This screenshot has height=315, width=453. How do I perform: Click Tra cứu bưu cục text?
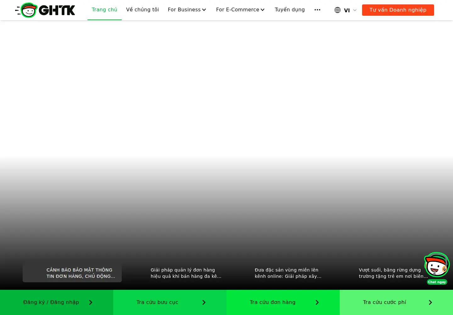tap(157, 302)
